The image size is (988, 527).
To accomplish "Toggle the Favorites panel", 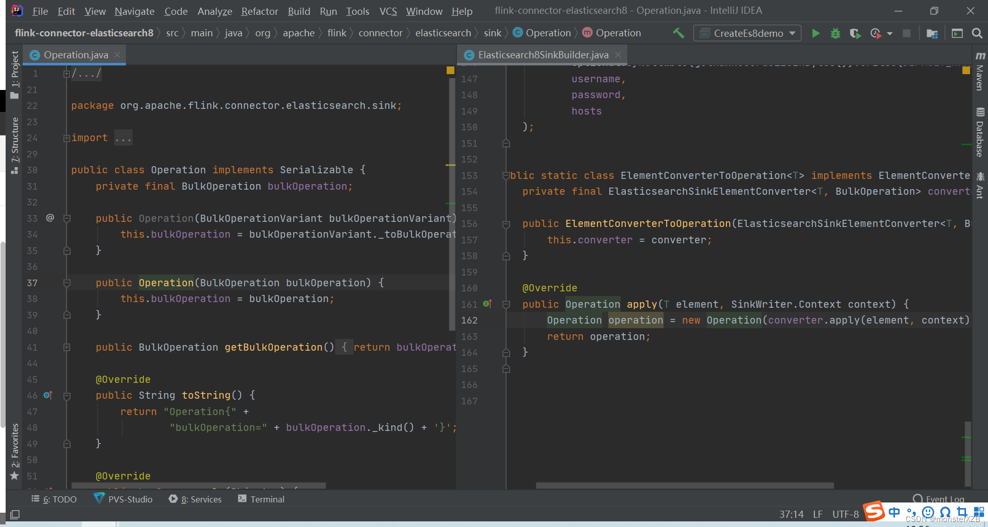I will click(x=14, y=448).
